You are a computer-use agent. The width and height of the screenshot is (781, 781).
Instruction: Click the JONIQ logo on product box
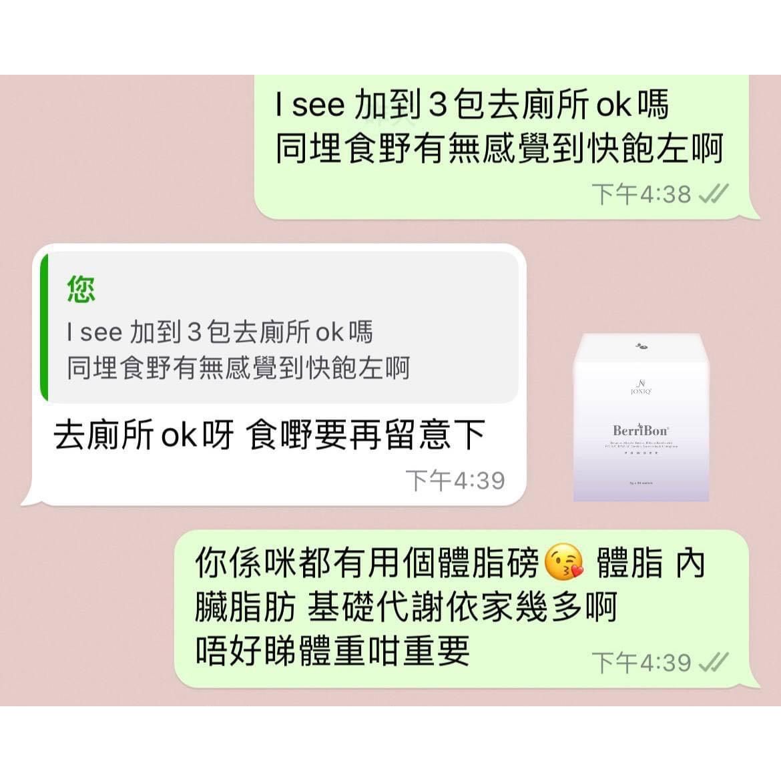pyautogui.click(x=641, y=388)
